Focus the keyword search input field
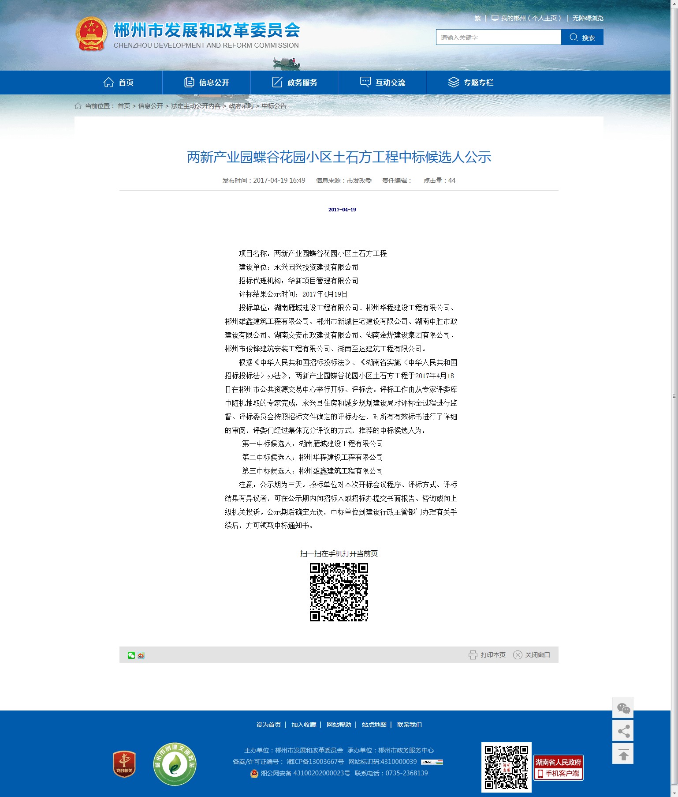Viewport: 678px width, 797px height. click(499, 37)
